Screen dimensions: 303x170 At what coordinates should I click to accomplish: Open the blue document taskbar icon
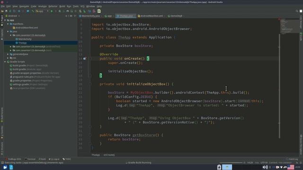(x=11, y=167)
